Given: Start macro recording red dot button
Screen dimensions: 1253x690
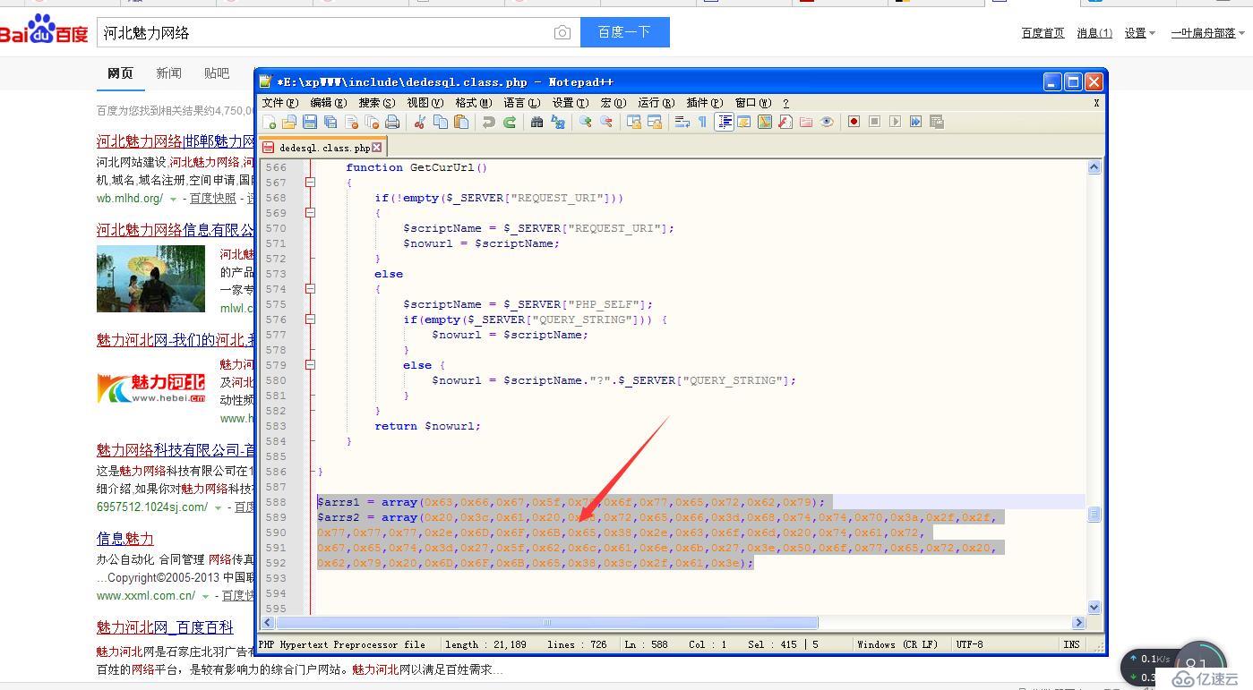Looking at the screenshot, I should 854,122.
